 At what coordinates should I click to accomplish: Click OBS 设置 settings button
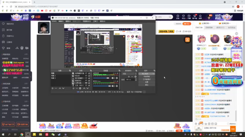(x=147, y=82)
